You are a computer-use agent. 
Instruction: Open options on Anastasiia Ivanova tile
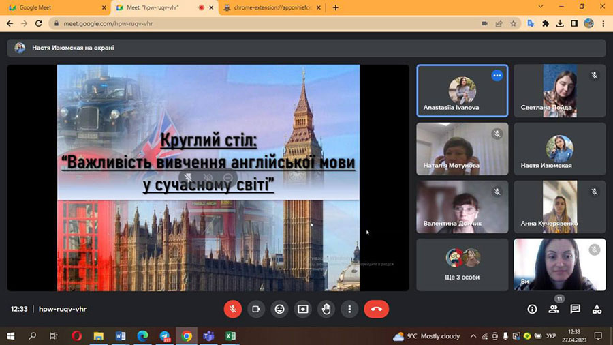point(497,76)
